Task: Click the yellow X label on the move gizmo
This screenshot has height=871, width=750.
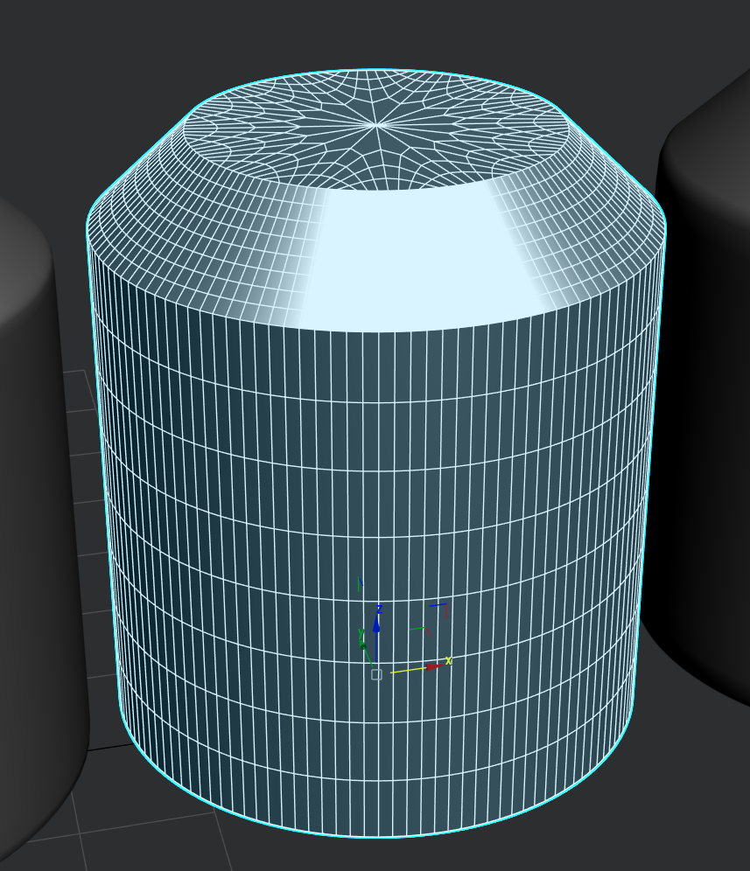Action: coord(448,660)
